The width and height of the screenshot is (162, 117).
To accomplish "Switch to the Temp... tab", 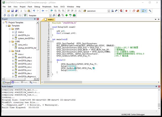I will (34, 82).
